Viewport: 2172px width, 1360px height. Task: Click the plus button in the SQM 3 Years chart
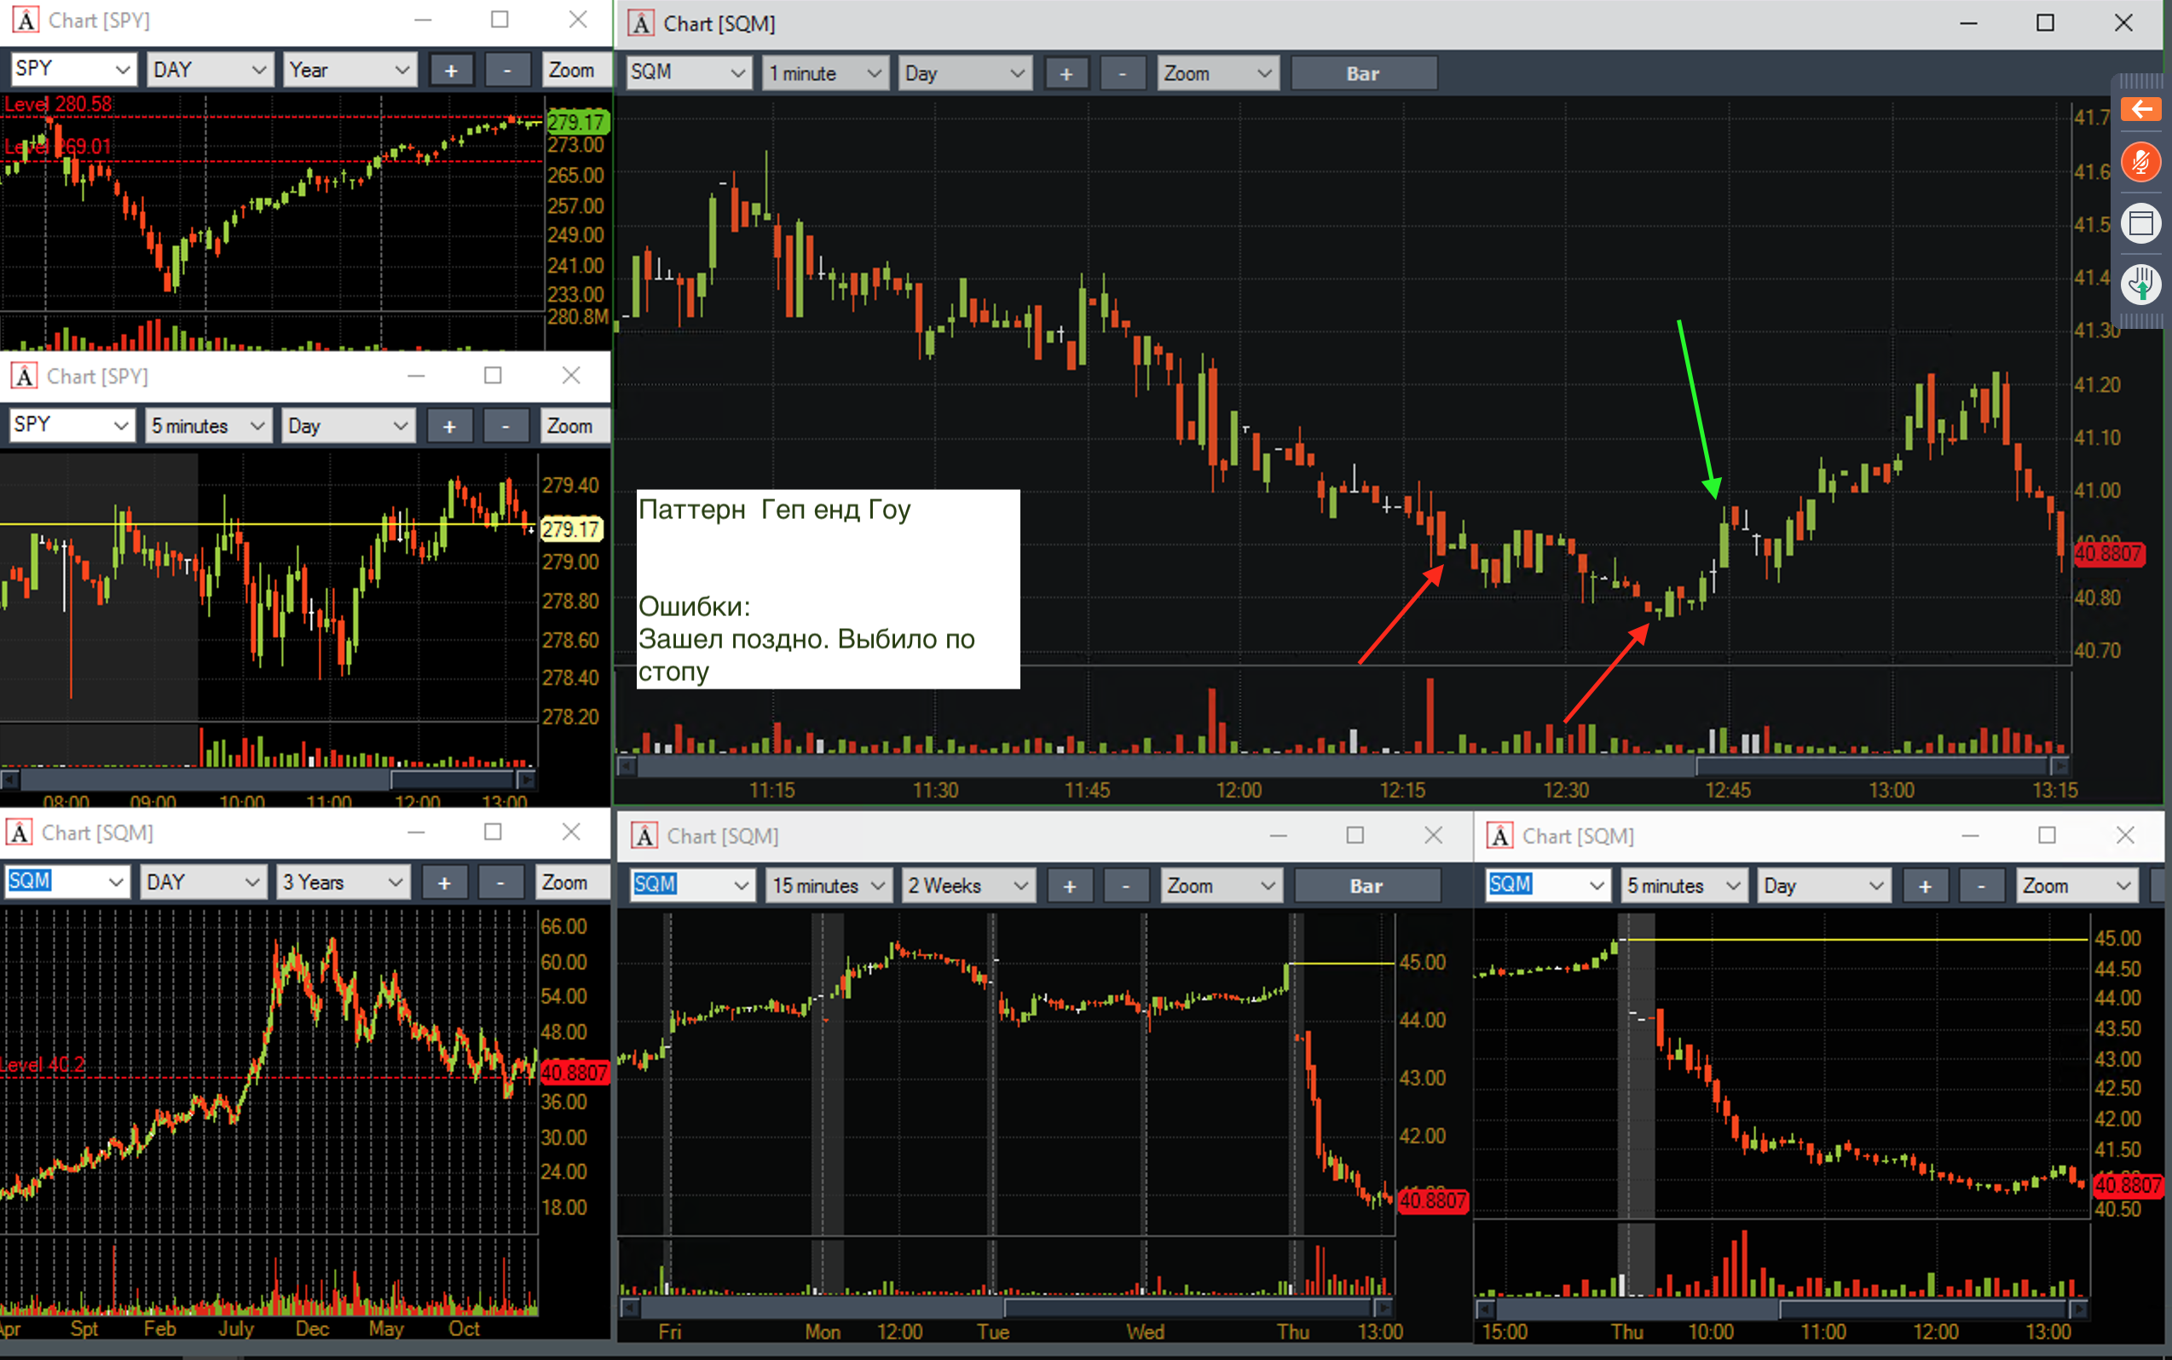(x=443, y=884)
